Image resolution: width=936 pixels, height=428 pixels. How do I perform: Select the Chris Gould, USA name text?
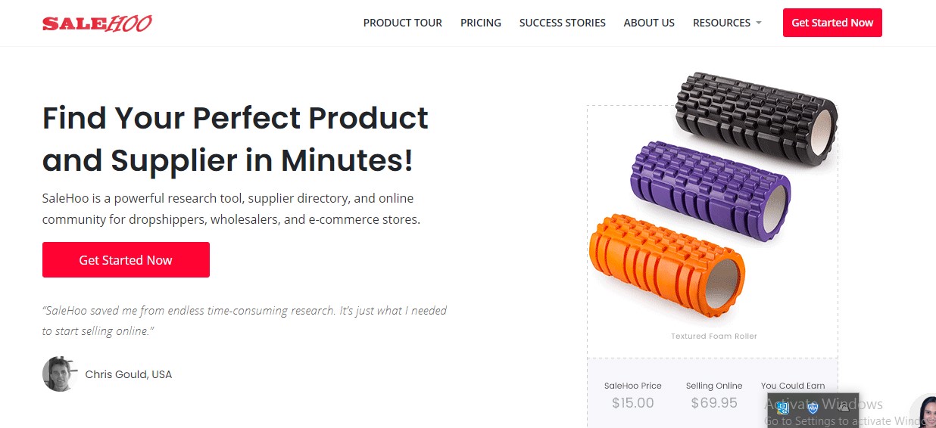pos(129,374)
